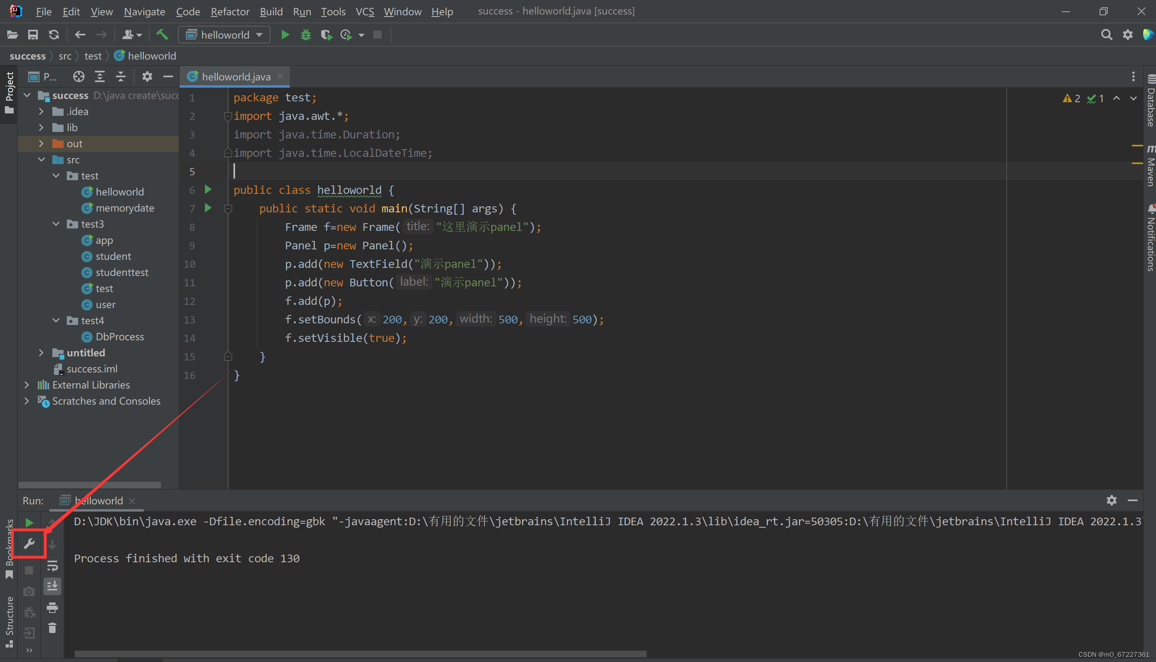Click the Clear All trash icon in console
Image resolution: width=1156 pixels, height=662 pixels.
pos(52,628)
